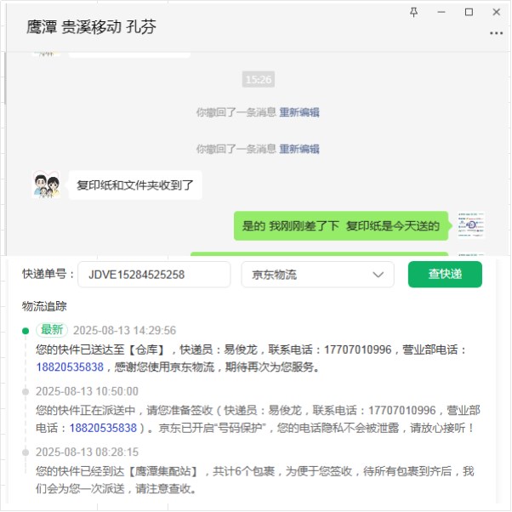Click the 物流追踪 section heading

click(x=44, y=306)
